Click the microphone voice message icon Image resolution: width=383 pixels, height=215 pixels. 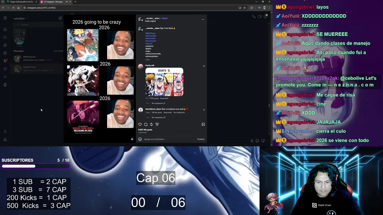point(252,141)
